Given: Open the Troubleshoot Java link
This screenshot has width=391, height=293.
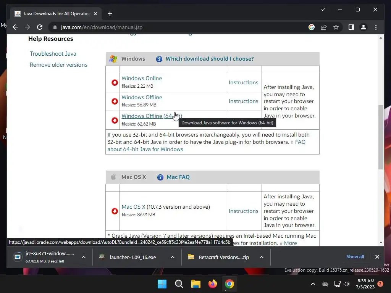Looking at the screenshot, I should [x=53, y=54].
